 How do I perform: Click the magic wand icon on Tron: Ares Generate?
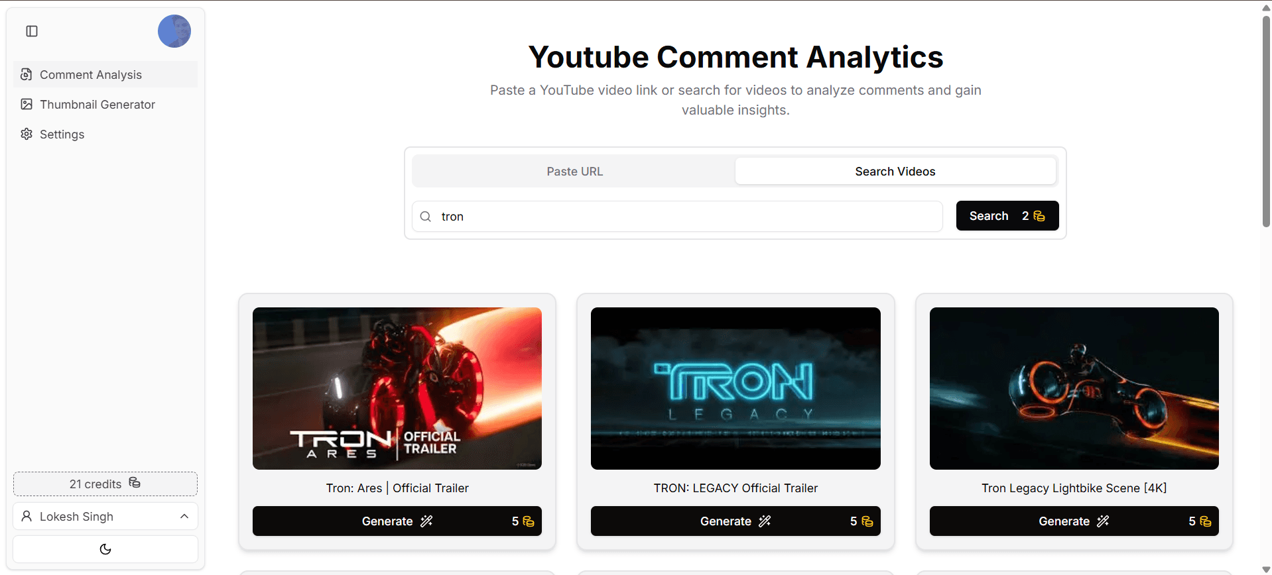coord(426,521)
